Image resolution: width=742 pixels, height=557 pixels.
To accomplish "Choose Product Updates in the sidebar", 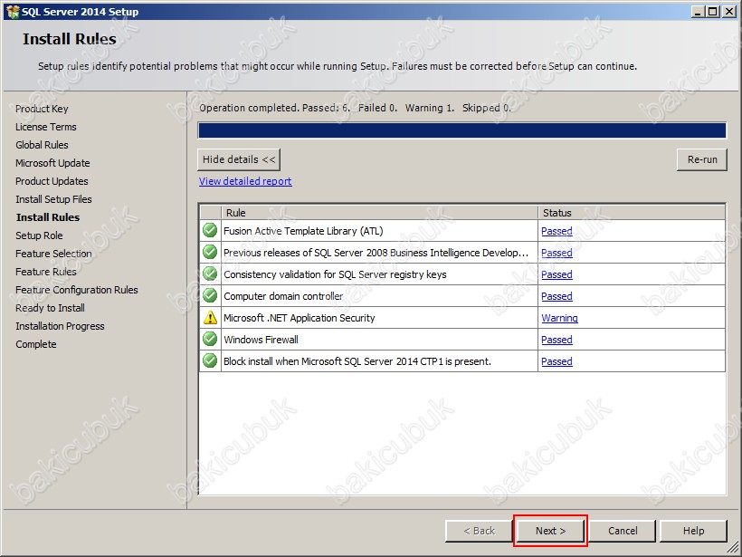I will click(52, 181).
